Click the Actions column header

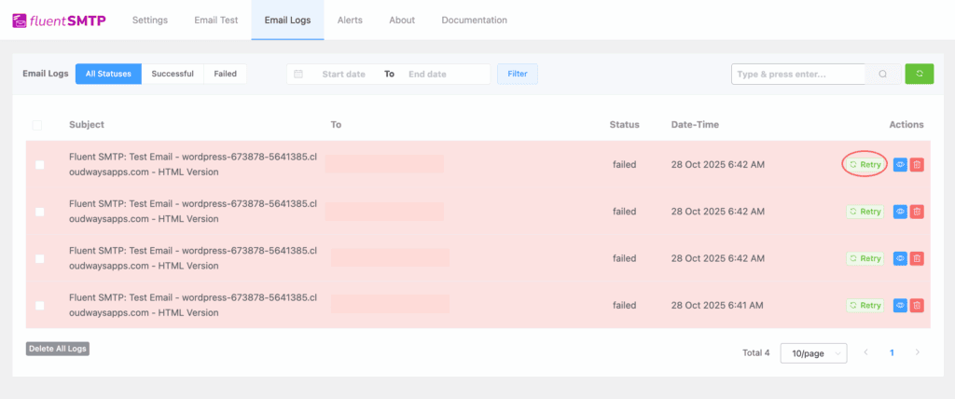907,125
